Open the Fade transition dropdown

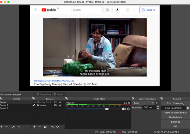(143, 103)
